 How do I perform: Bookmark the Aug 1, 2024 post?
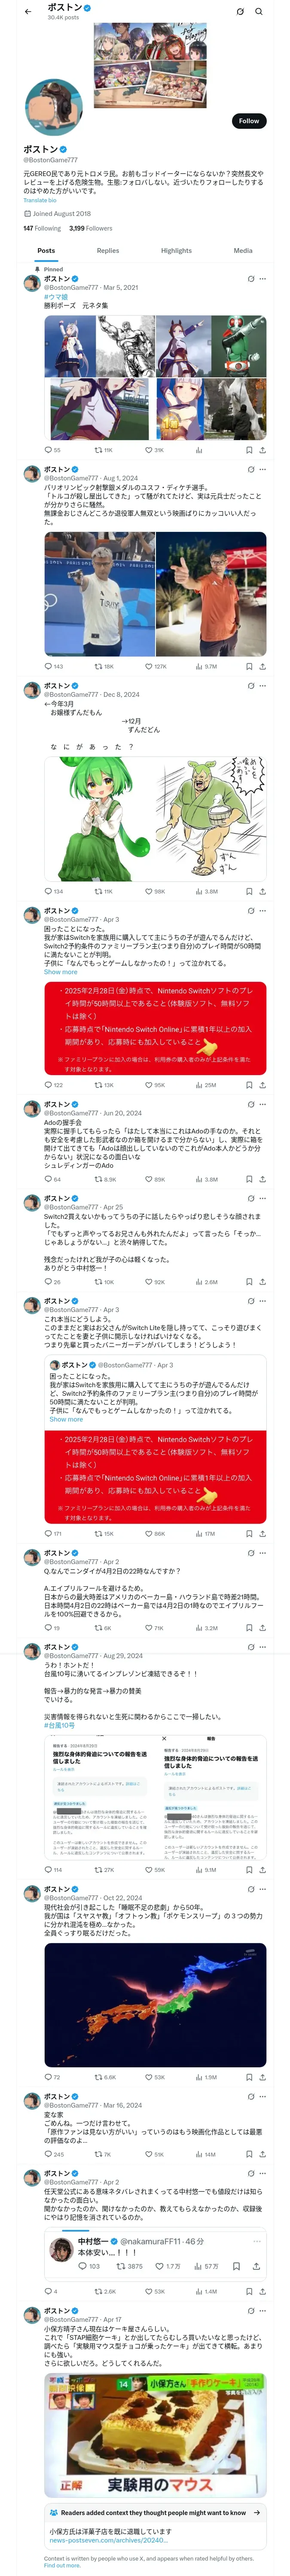(249, 666)
